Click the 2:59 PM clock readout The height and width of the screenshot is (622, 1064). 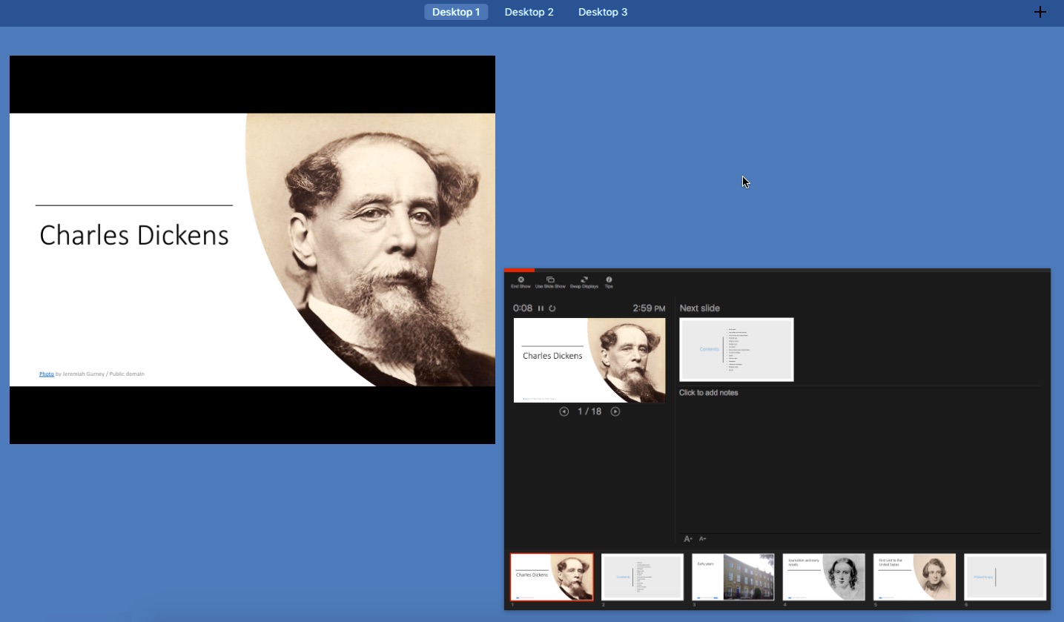point(649,308)
